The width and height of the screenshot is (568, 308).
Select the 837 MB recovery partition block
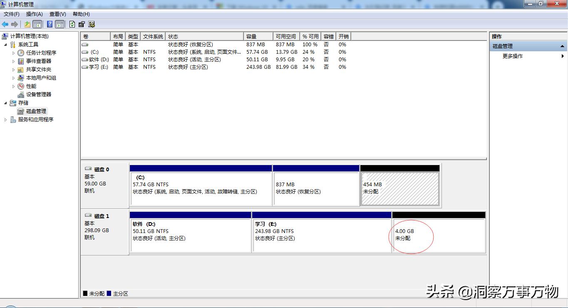pos(316,185)
